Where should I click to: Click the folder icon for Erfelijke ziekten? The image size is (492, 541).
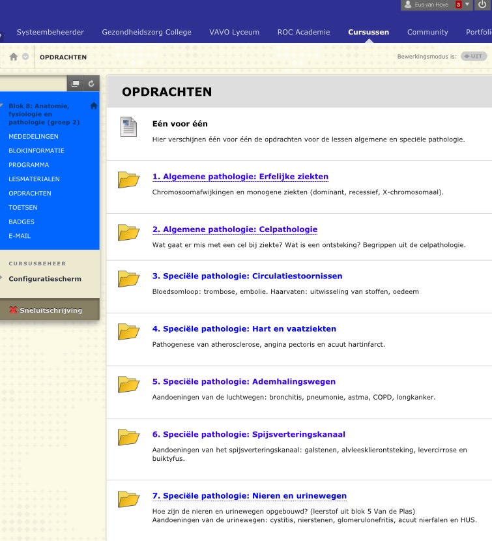pyautogui.click(x=128, y=179)
